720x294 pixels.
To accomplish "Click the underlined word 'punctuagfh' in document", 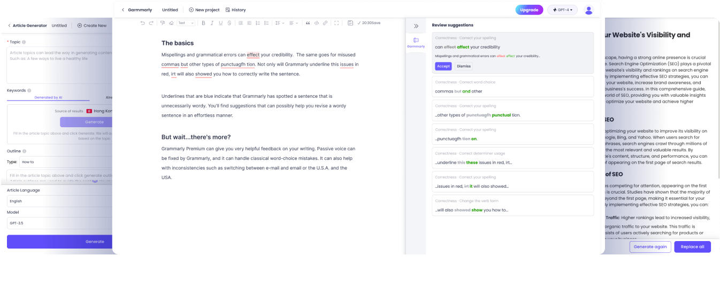I will tap(233, 64).
